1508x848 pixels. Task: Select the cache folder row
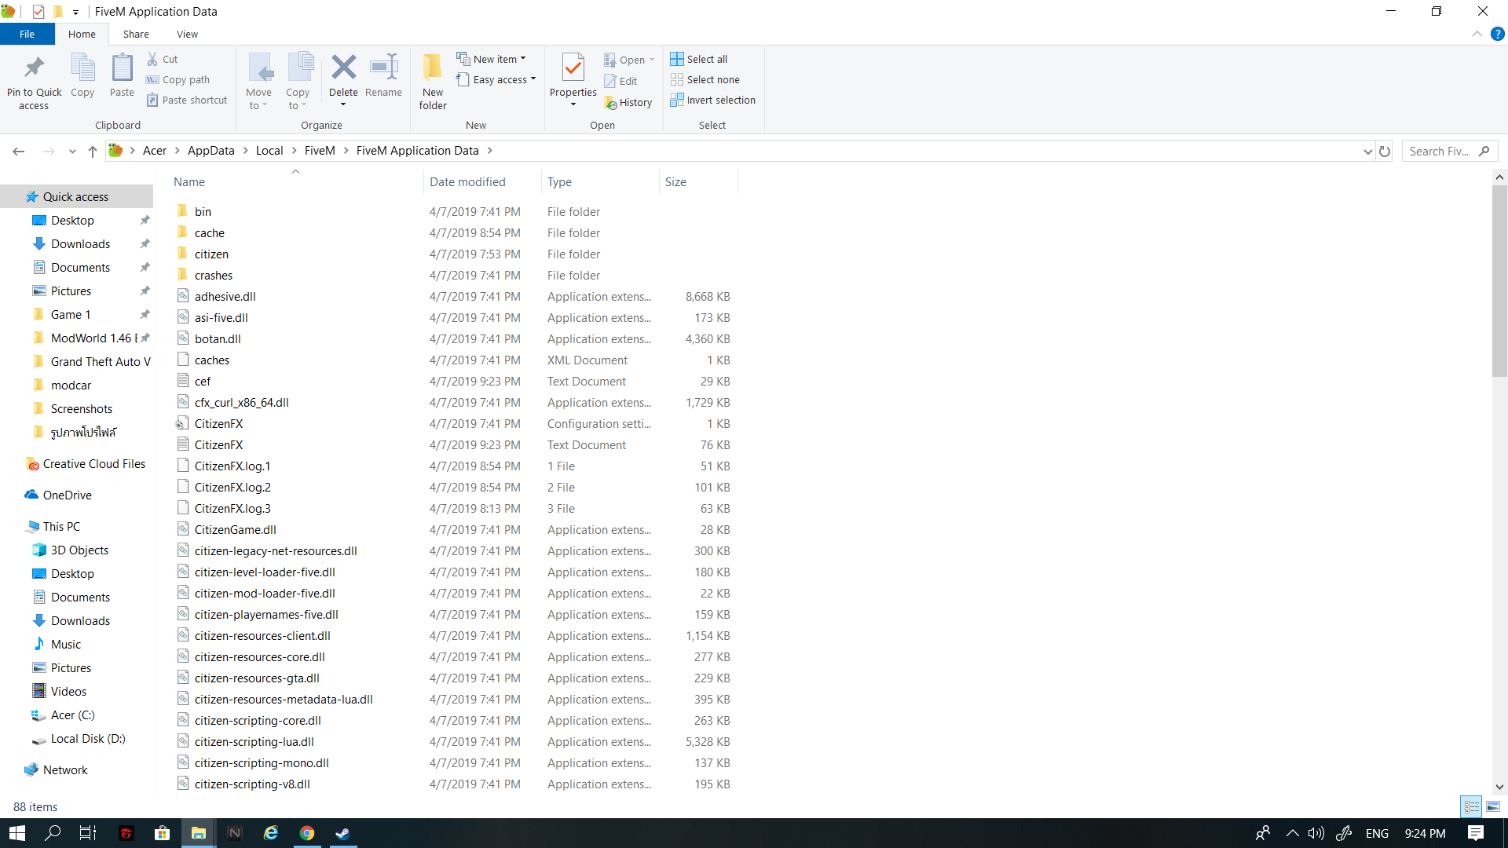click(454, 233)
